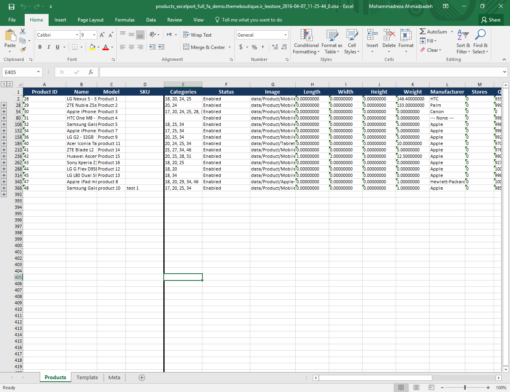Toggle Bold formatting

click(x=40, y=47)
